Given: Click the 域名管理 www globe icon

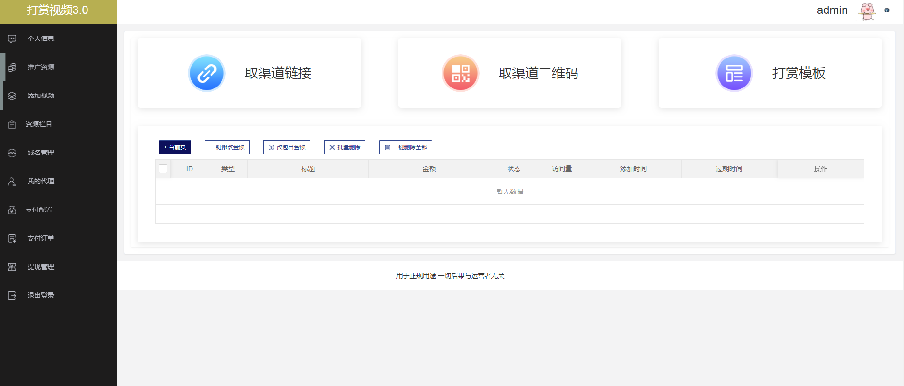Looking at the screenshot, I should [x=12, y=153].
